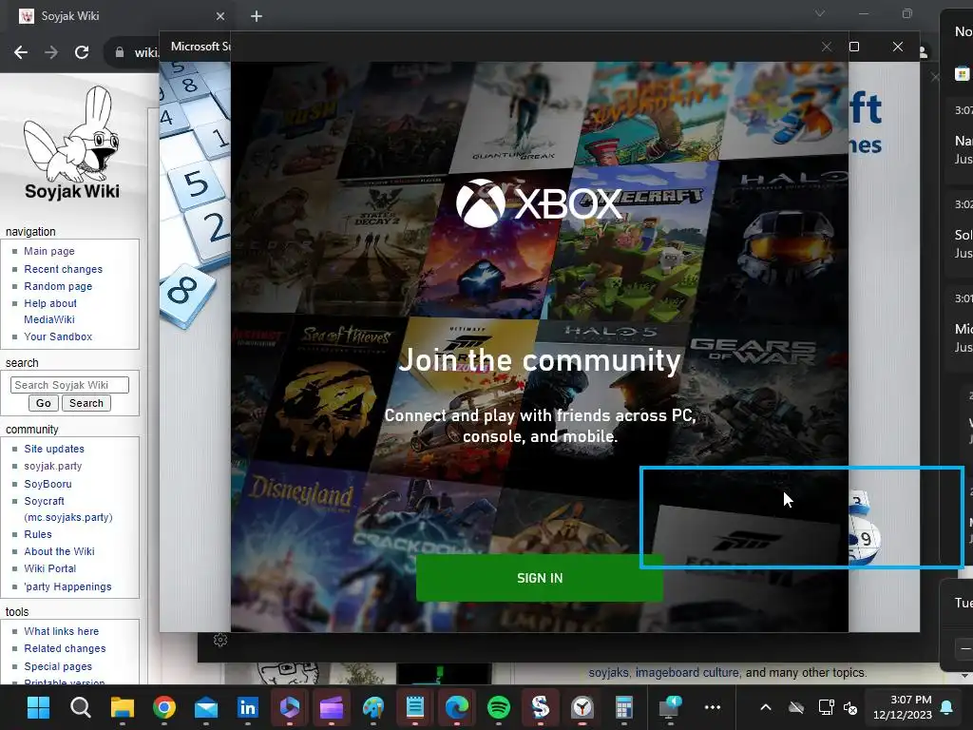Open network status tray icon

(826, 707)
